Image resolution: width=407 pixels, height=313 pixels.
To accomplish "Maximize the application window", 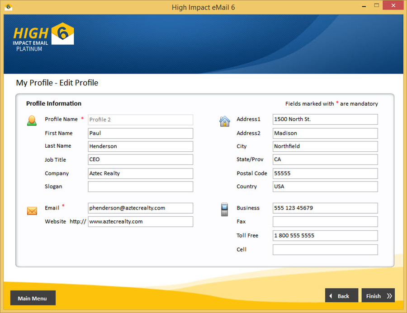I will [x=376, y=6].
